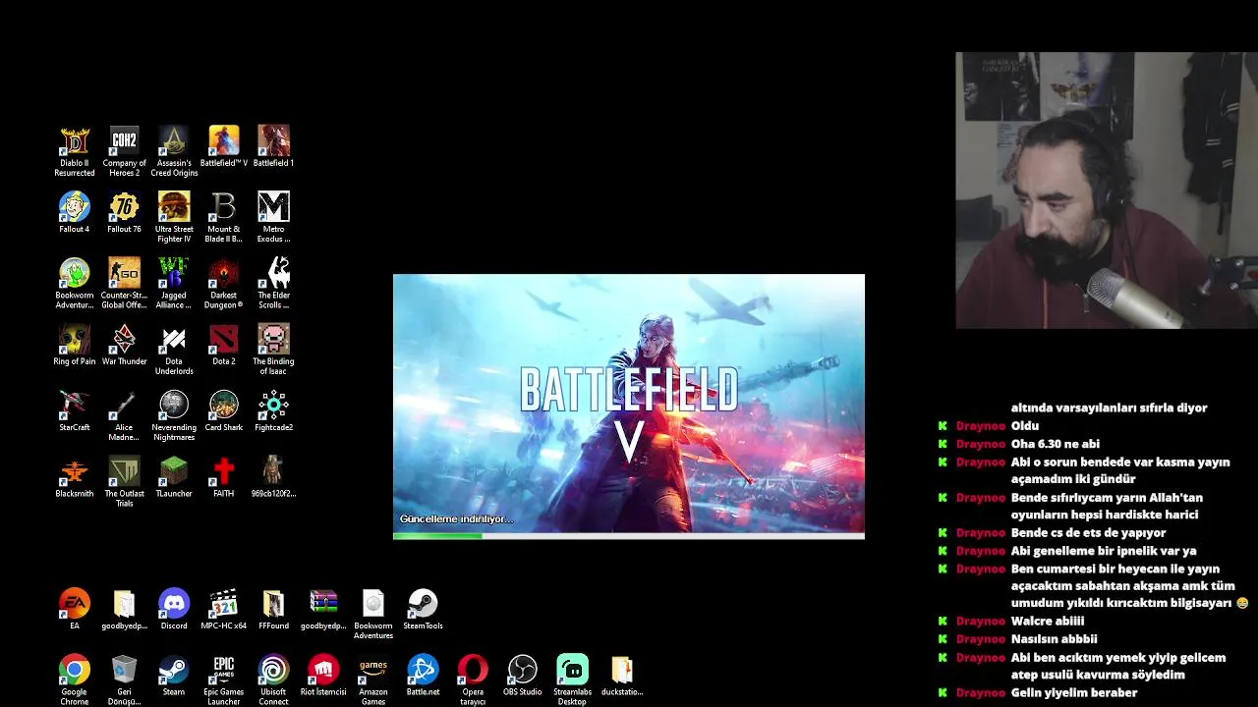The height and width of the screenshot is (707, 1258).
Task: Open Streamlabs Desktop icon
Action: (x=572, y=680)
